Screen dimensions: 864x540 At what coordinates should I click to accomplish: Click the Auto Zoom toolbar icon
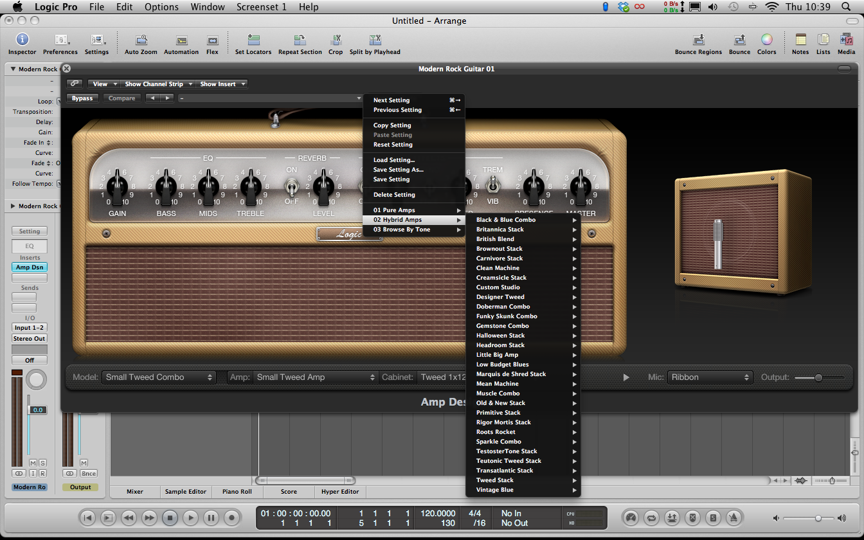click(141, 40)
